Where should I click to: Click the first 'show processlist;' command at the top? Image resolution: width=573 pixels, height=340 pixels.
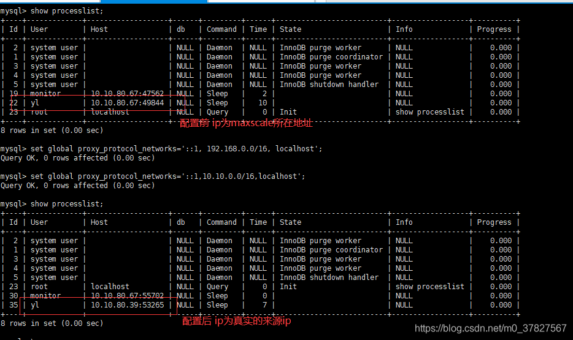point(67,11)
